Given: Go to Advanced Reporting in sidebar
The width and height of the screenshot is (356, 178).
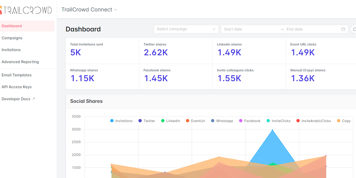Looking at the screenshot, I should point(20,62).
